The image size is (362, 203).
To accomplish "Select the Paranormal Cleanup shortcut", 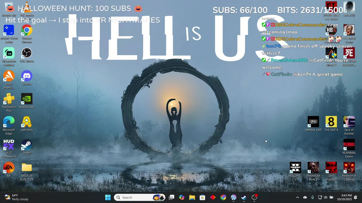I will [349, 171].
